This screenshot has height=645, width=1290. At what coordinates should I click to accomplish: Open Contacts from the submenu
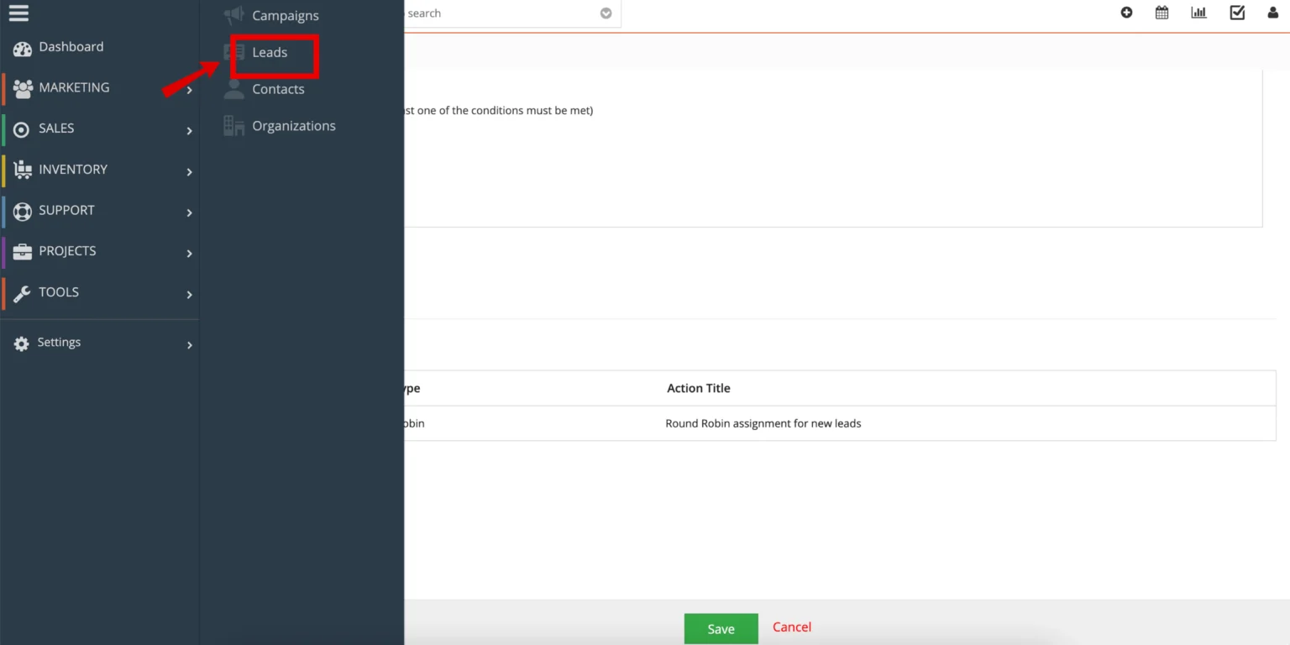click(x=278, y=89)
